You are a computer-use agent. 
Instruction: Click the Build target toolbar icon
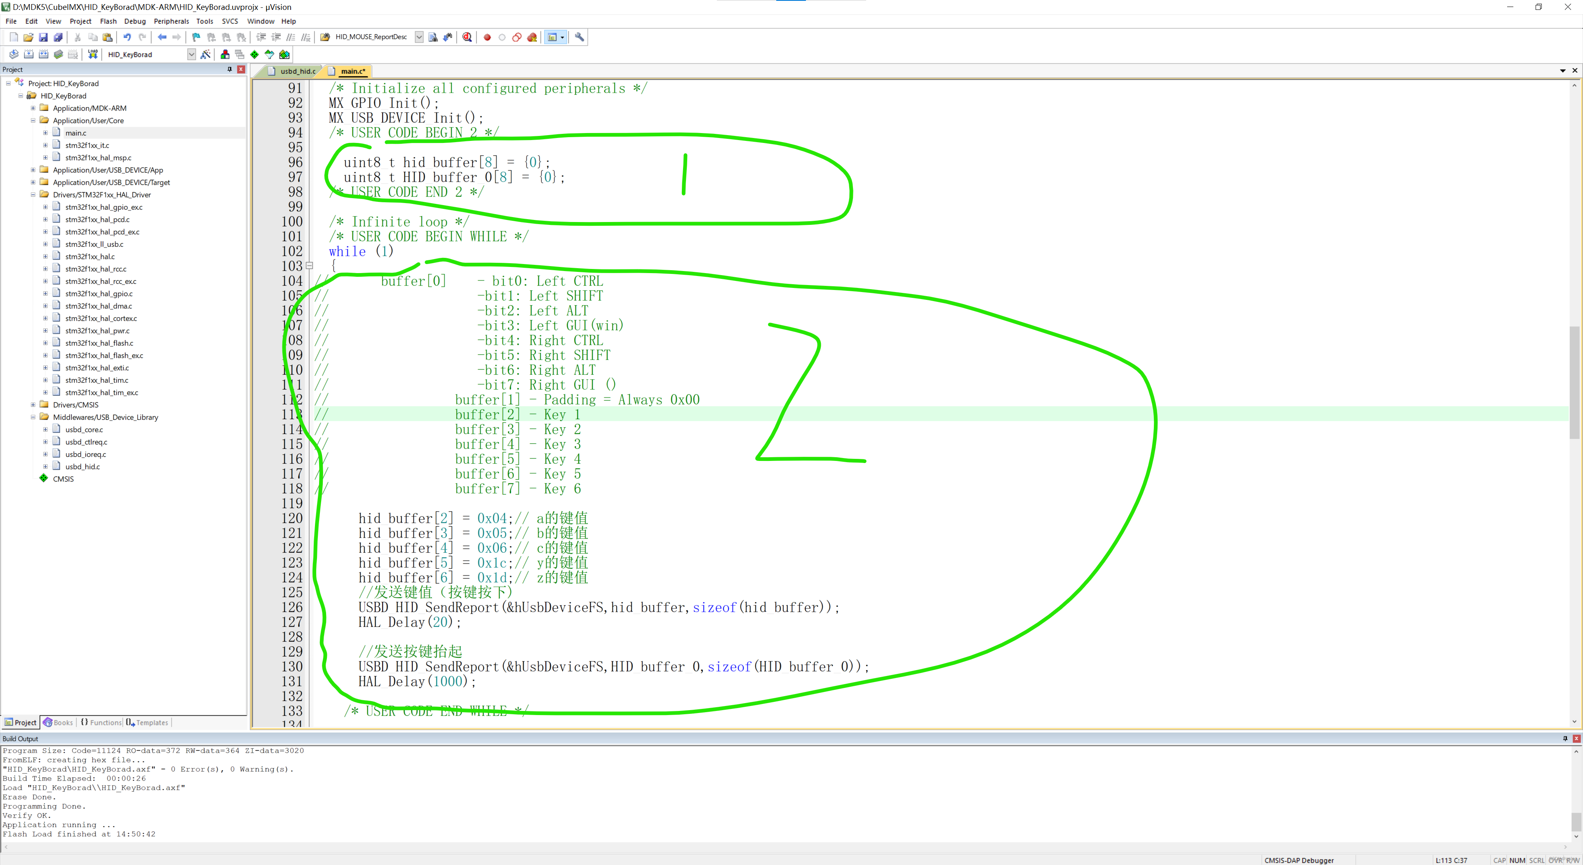coord(28,55)
